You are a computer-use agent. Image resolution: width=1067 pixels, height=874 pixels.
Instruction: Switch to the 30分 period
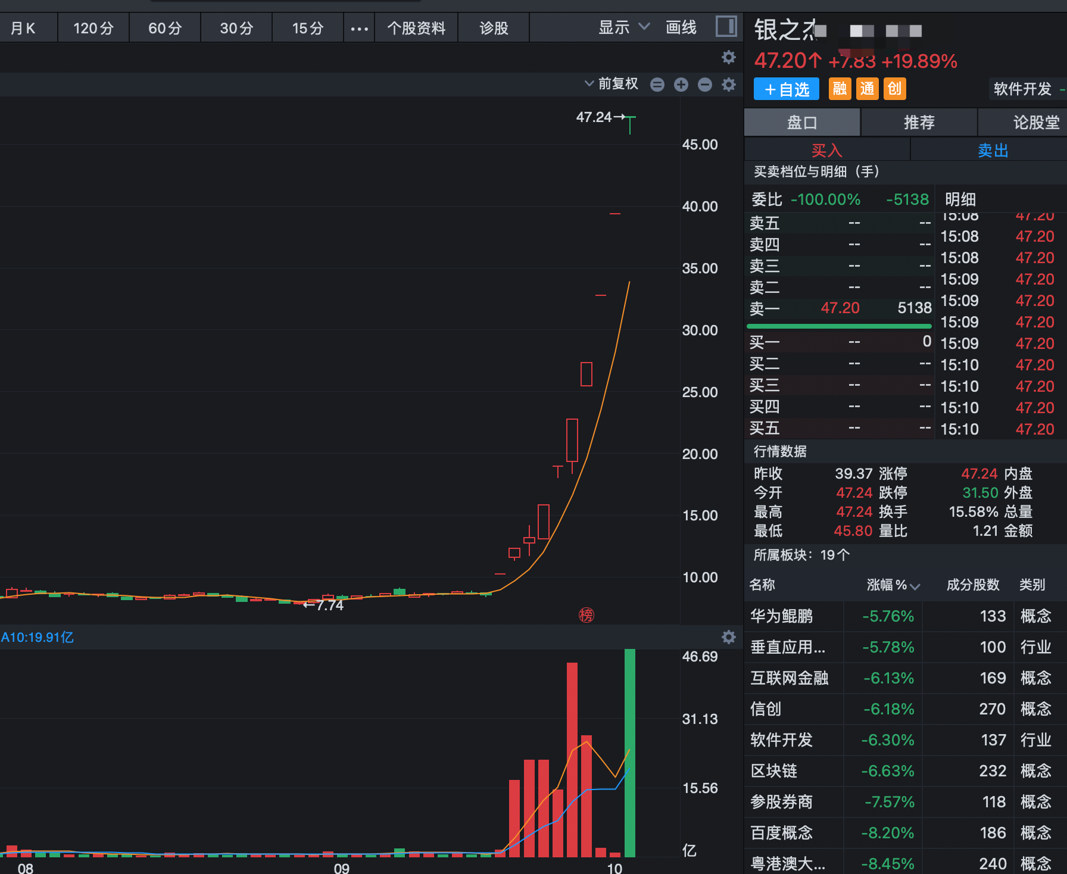(x=236, y=28)
